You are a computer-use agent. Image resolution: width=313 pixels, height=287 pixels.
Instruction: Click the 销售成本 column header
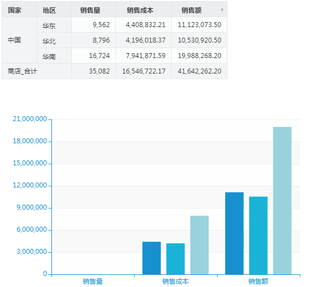point(144,9)
